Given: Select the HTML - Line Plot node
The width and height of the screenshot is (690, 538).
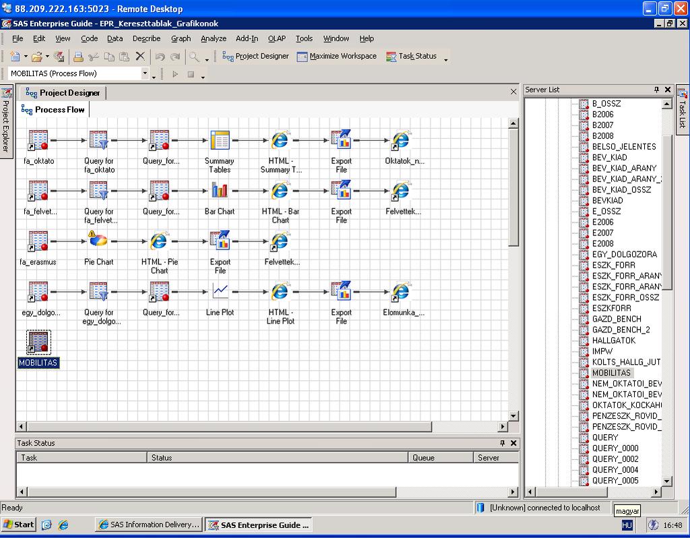Looking at the screenshot, I should (280, 291).
